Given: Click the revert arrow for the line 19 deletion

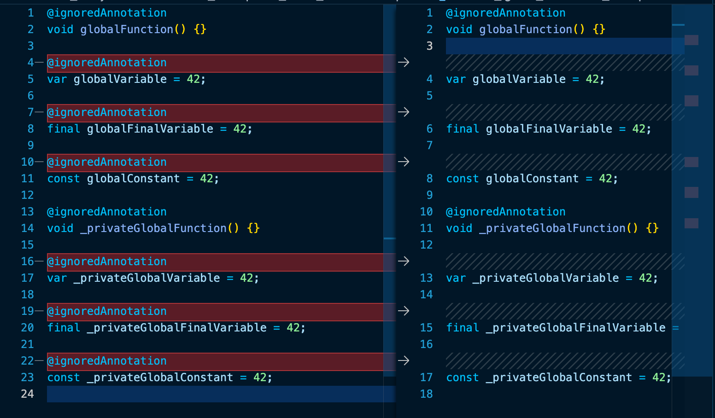Looking at the screenshot, I should 404,311.
